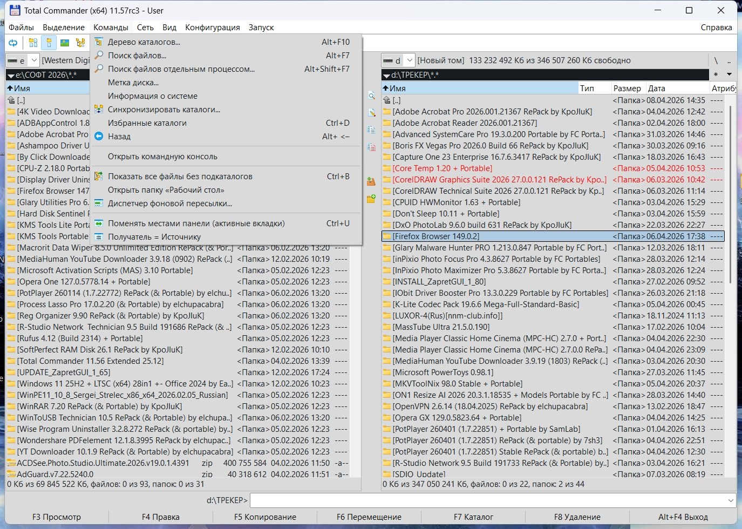Click the F8 Удаление button
The height and width of the screenshot is (529, 742).
tap(577, 517)
